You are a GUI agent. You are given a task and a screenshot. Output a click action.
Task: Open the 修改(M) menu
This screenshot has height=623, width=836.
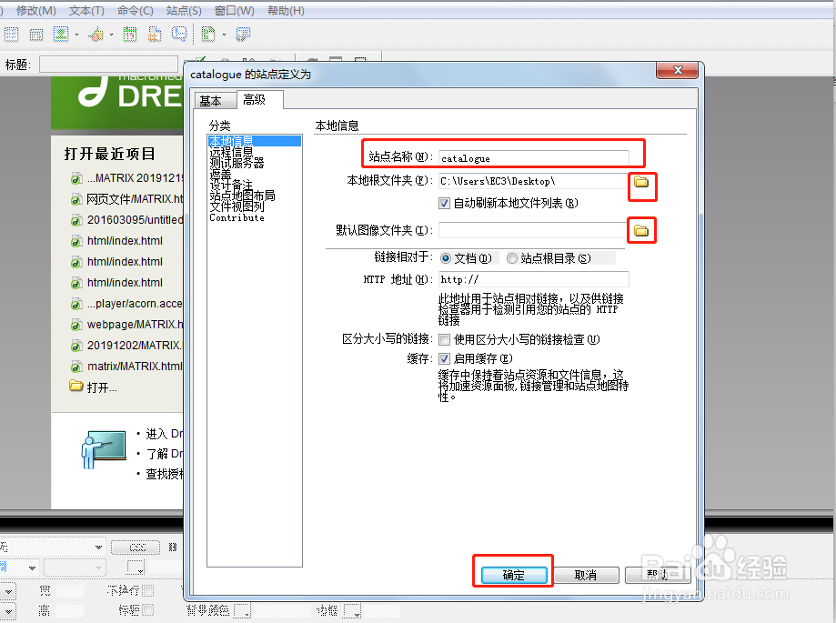[35, 11]
